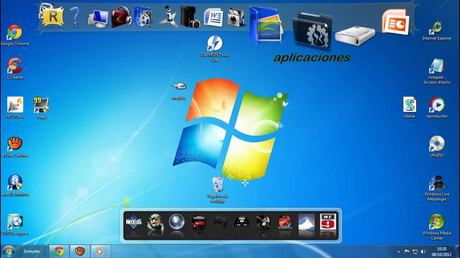Open the aplicaciones gear folder dock icon
Viewport: 460px width, 258px height.
(312, 31)
